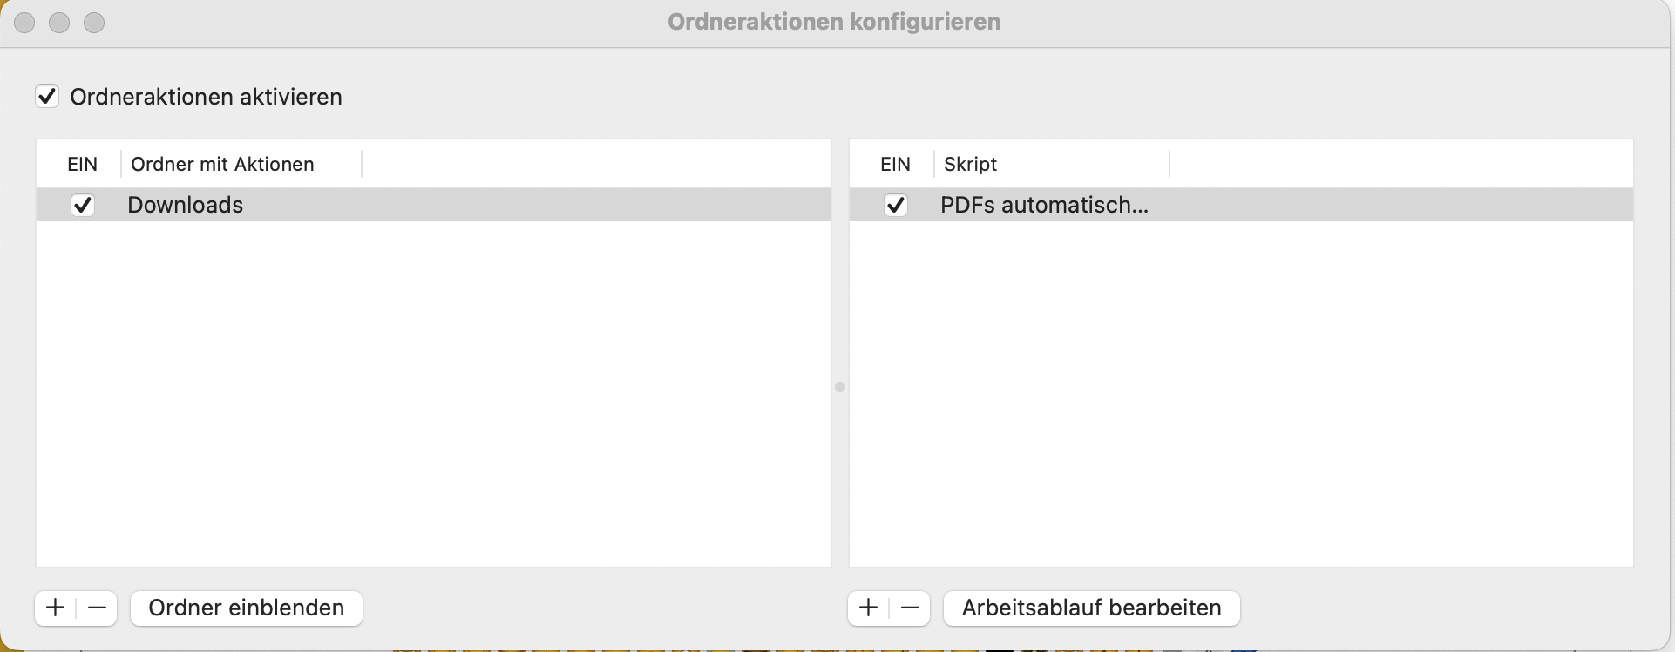The image size is (1675, 652).
Task: Click the split view divider dot
Action: [840, 387]
